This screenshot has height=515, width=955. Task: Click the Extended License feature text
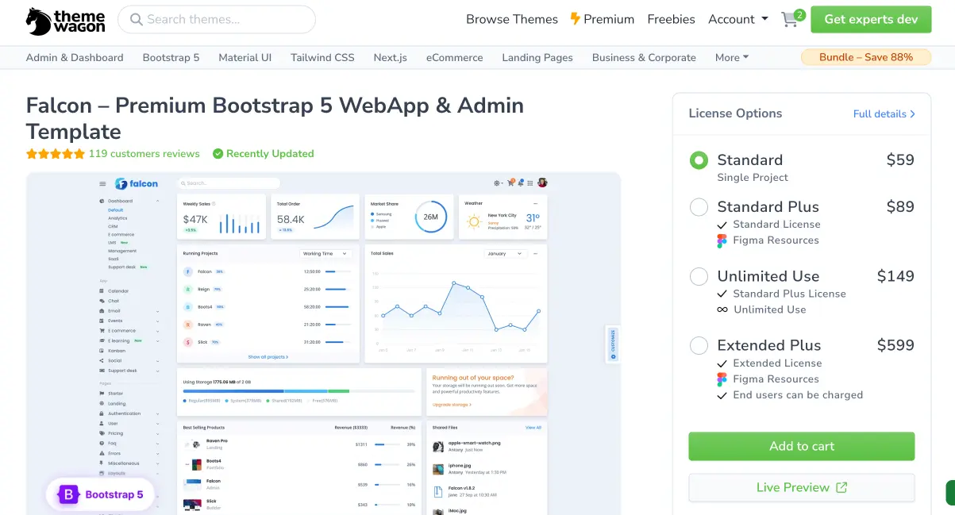(777, 363)
